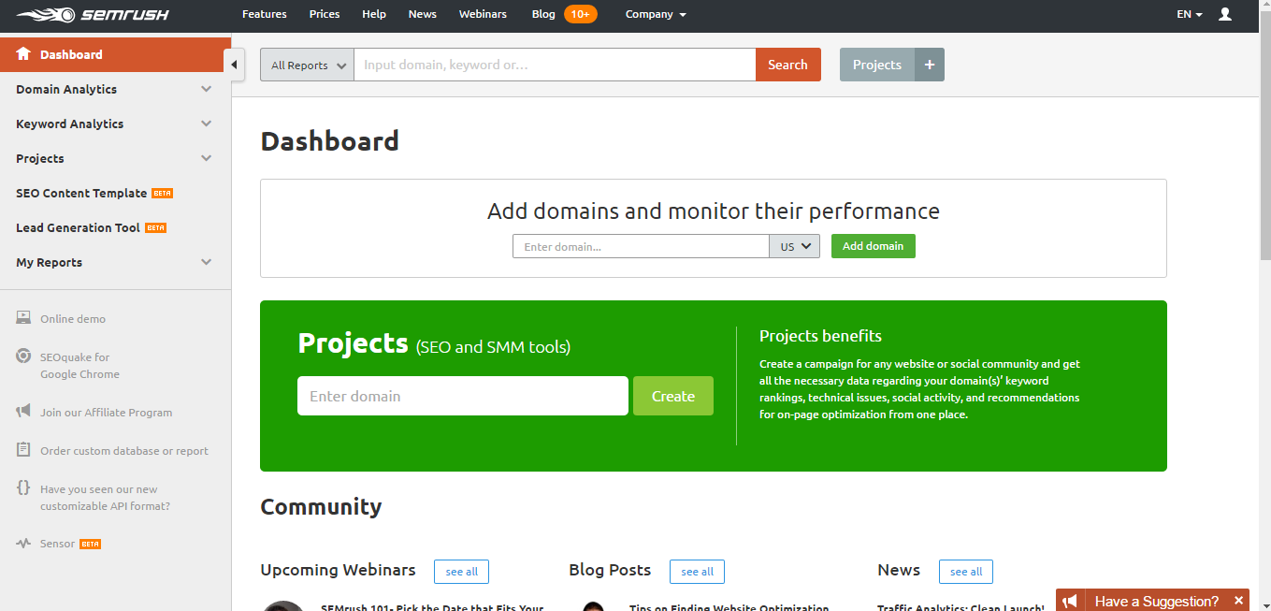This screenshot has height=611, width=1271.
Task: Close the Have a Suggestion bar
Action: [x=1238, y=601]
